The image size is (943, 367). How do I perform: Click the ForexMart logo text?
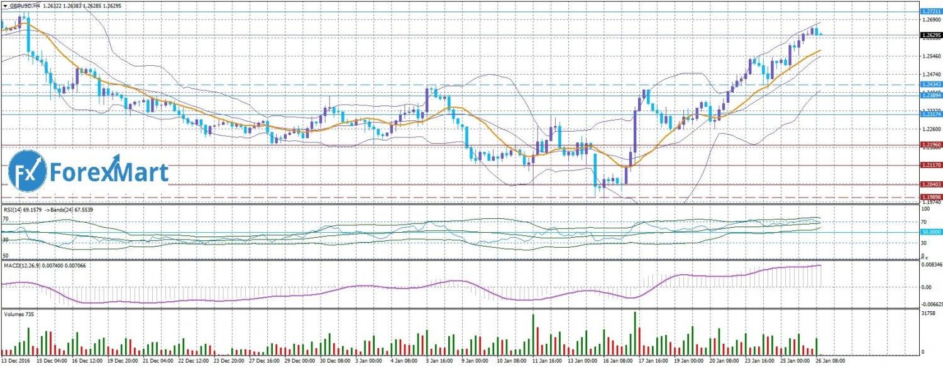point(109,173)
